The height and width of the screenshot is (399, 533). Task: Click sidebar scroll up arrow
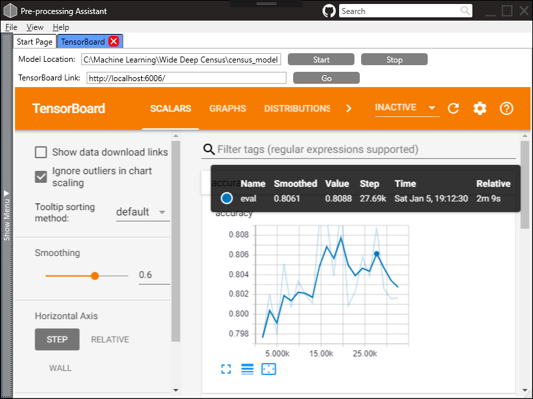(x=176, y=136)
